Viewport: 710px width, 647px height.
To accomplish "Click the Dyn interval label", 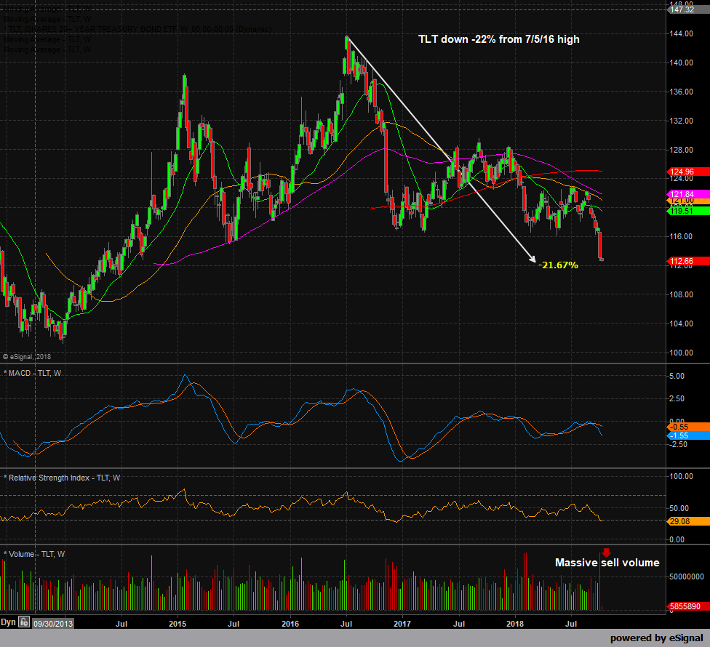I will click(x=8, y=622).
